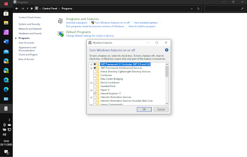Open Network and Internet category
The width and height of the screenshot is (247, 157).
point(30,29)
